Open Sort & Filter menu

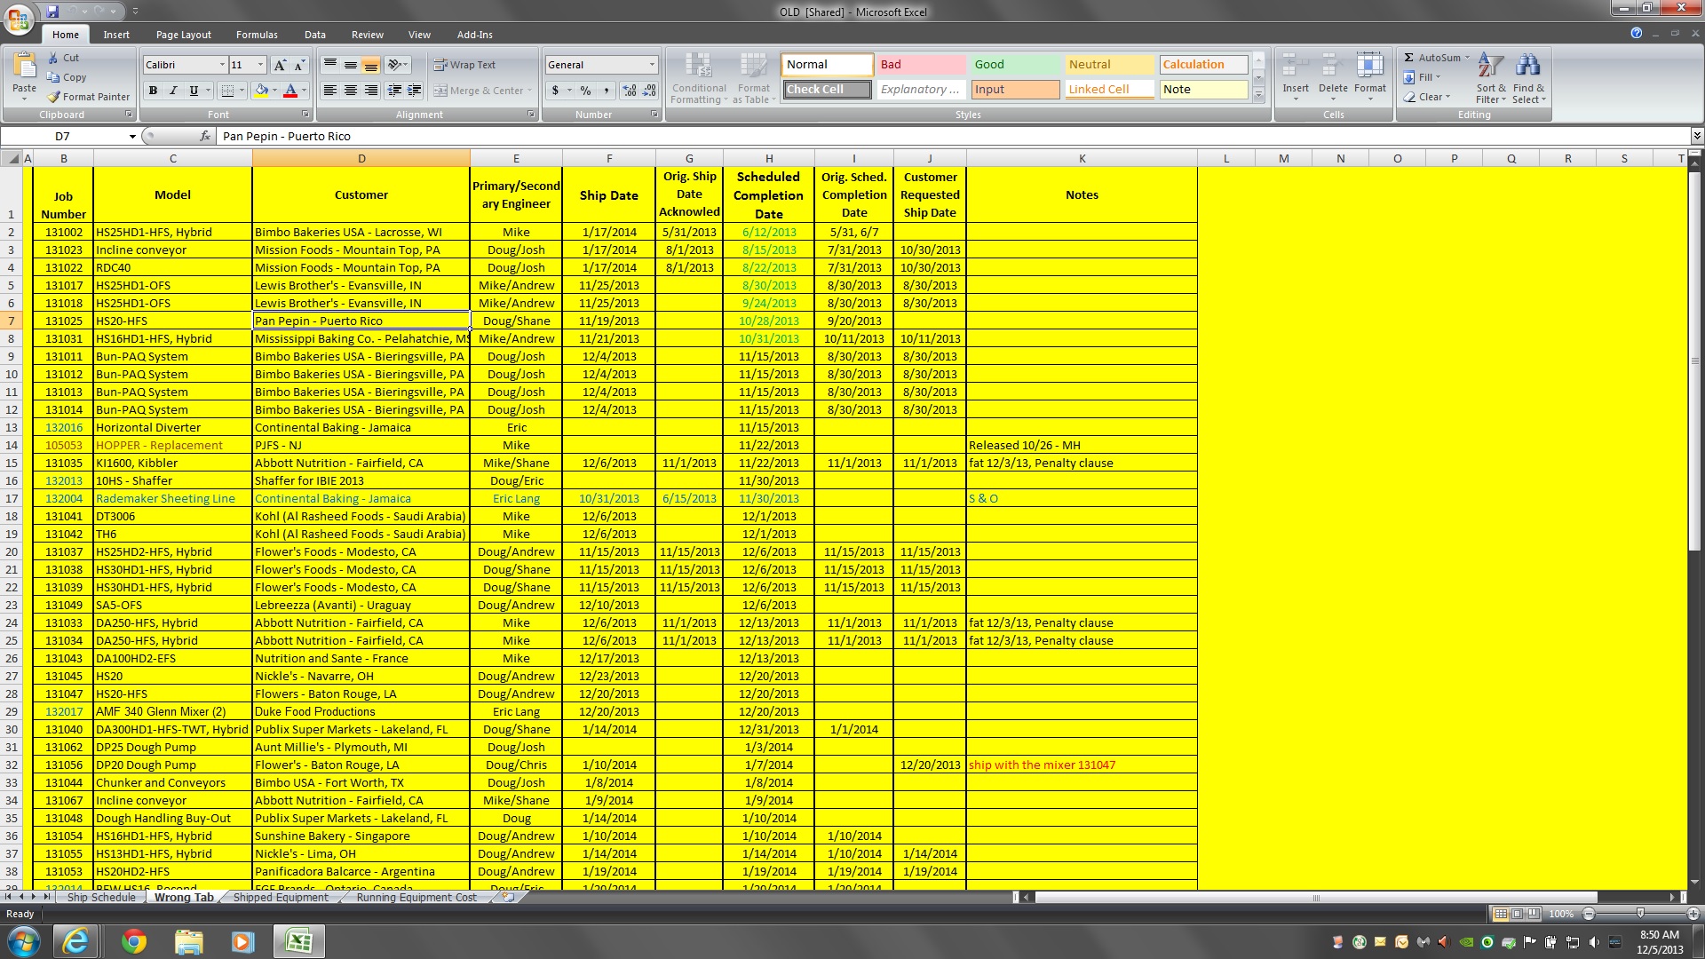click(x=1491, y=78)
